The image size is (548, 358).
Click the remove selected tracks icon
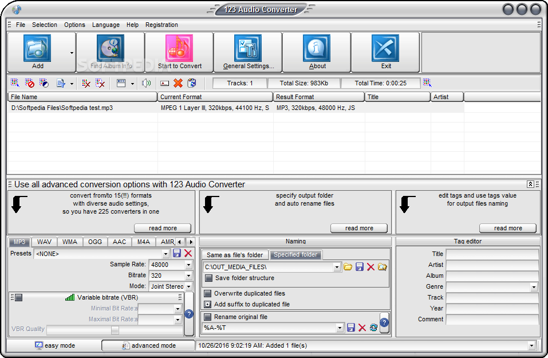point(86,83)
